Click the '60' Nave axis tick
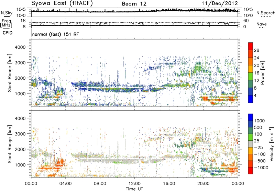Viewport: 275px width, 191px height. pos(246,21)
